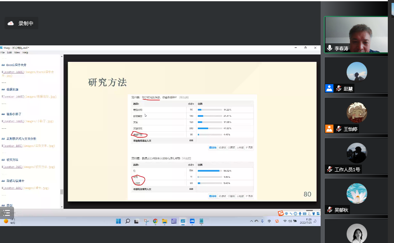Click the editor pane vertical scrollbar
This screenshot has height=243, width=394.
click(62, 191)
